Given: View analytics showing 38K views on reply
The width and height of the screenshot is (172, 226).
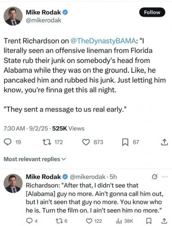Looking at the screenshot, I should click(x=119, y=221).
